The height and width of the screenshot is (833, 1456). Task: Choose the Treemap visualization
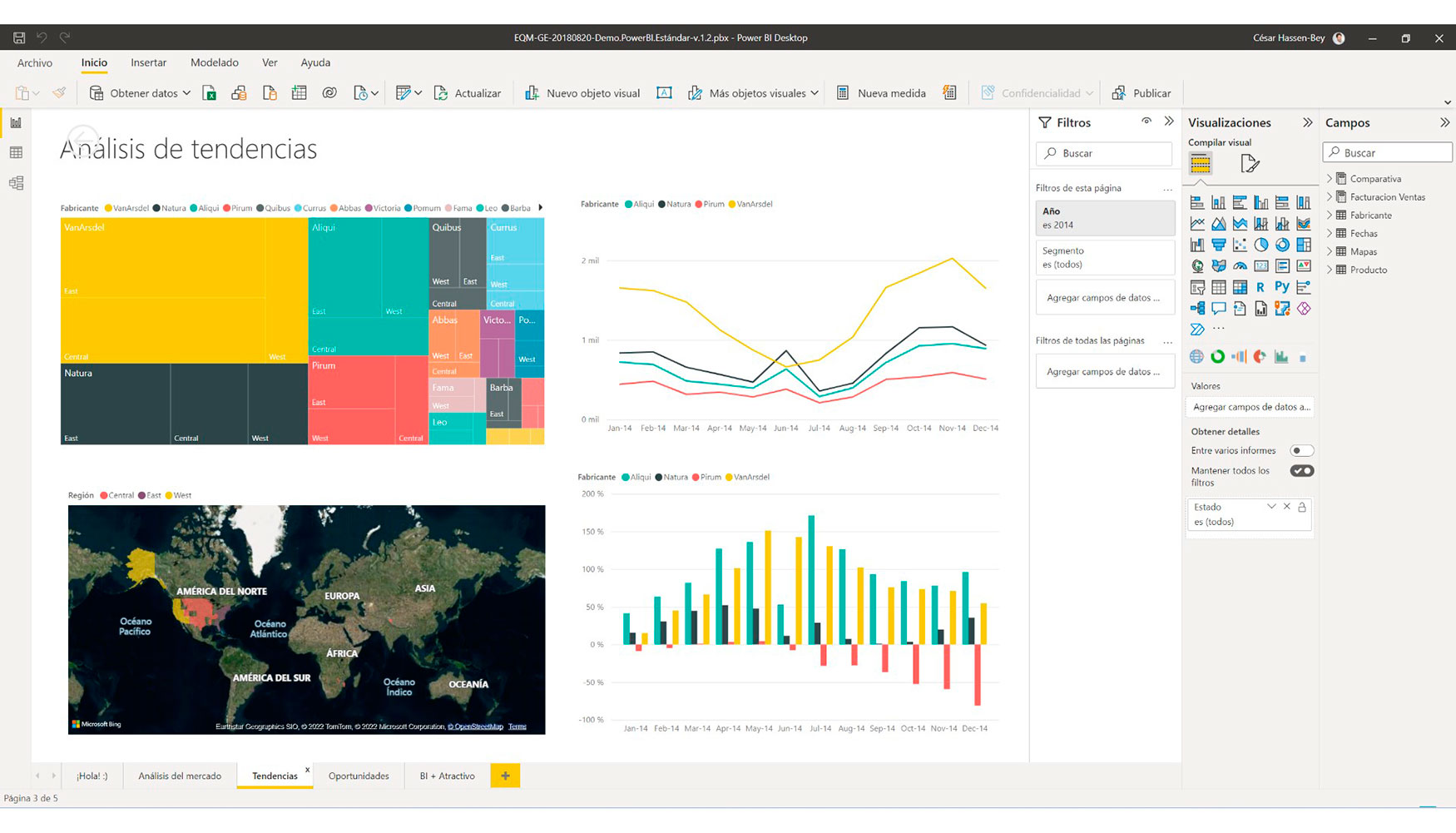(1304, 245)
